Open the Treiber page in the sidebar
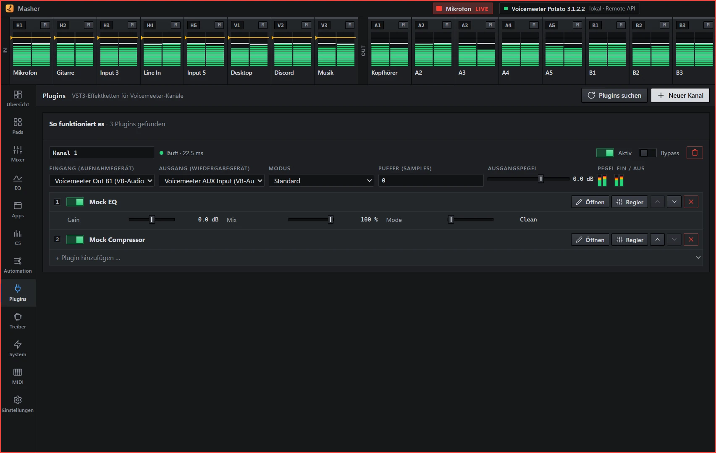 point(18,321)
